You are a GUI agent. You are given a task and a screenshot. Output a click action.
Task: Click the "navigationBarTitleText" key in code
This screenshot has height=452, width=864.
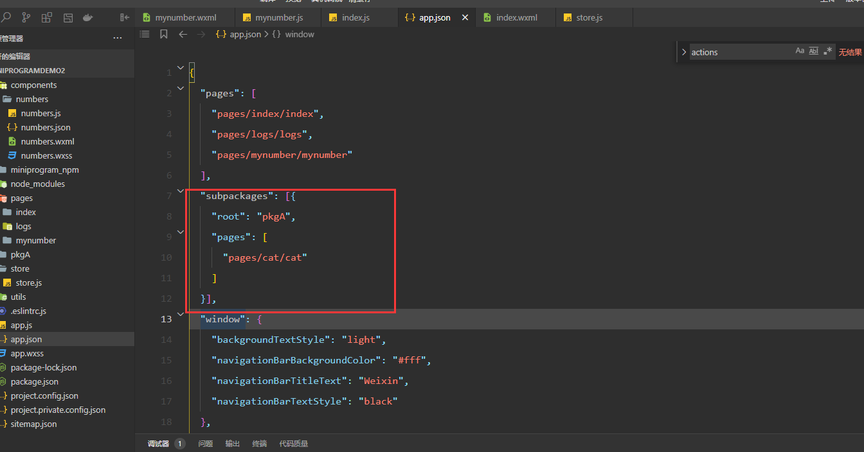[x=280, y=381]
